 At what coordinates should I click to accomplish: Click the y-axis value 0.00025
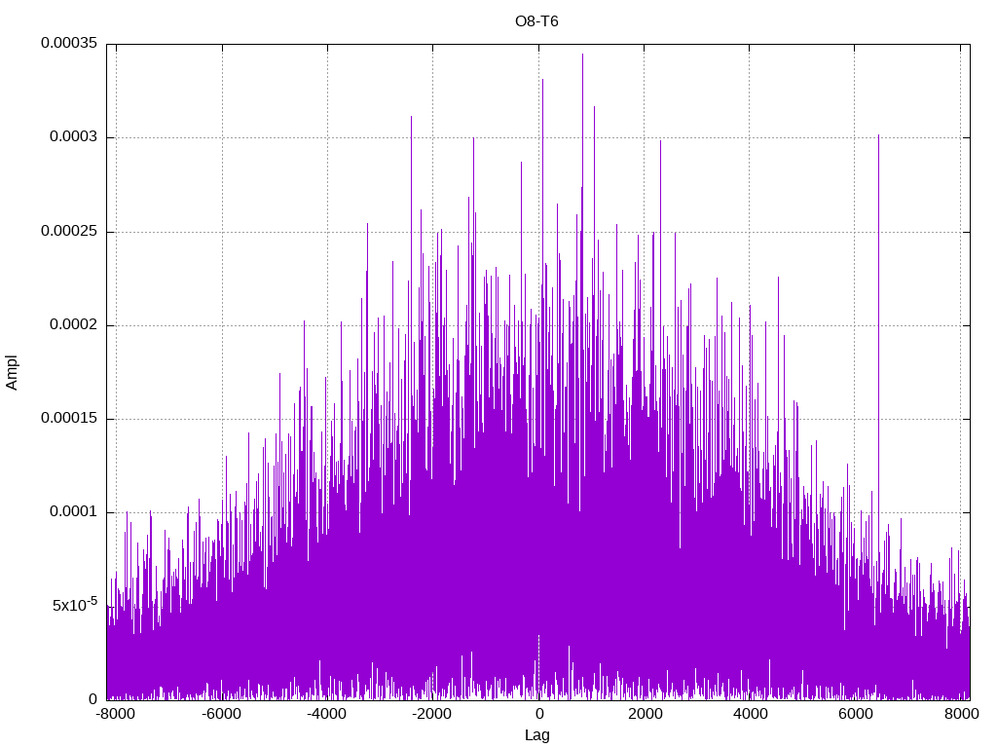pos(69,231)
